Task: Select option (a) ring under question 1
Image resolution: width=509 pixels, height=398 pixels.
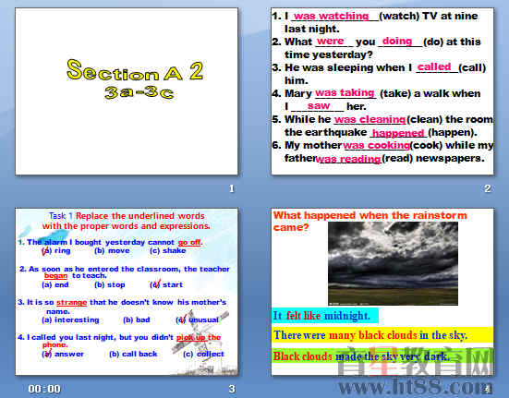Action: tap(56, 251)
